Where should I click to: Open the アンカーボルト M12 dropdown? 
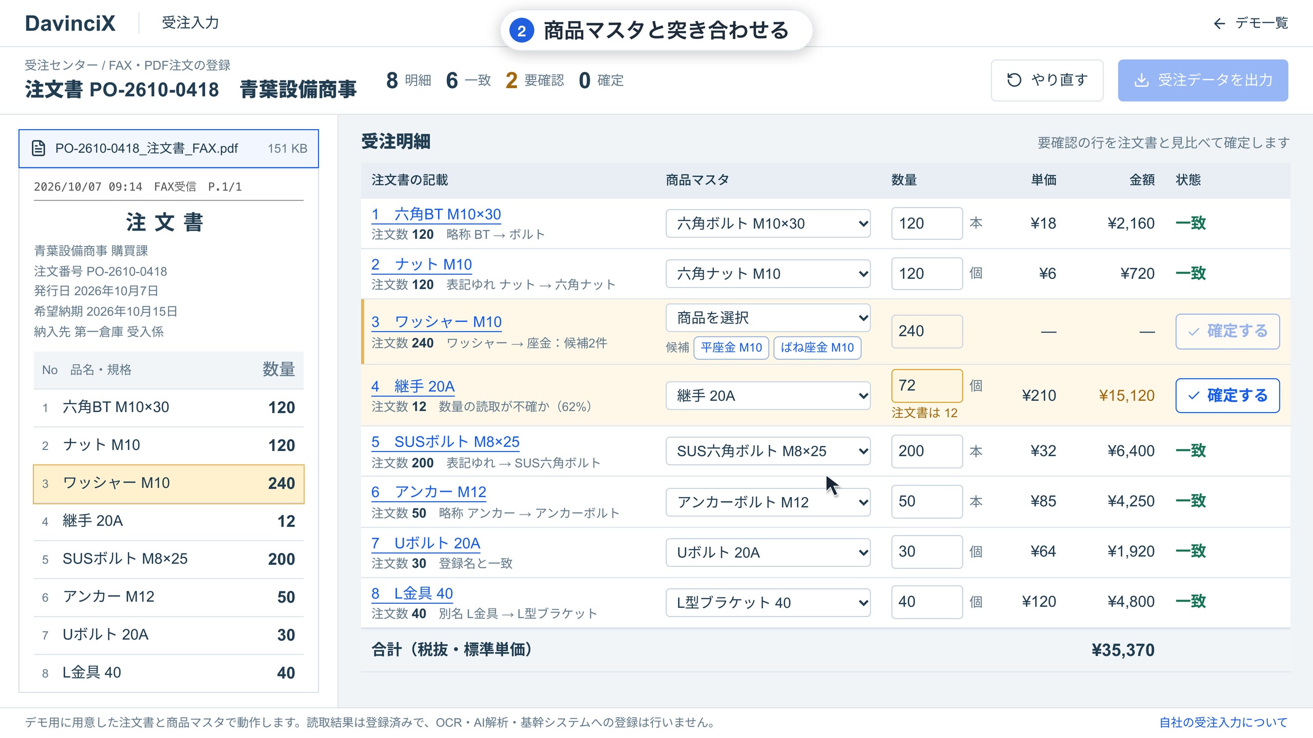[768, 502]
